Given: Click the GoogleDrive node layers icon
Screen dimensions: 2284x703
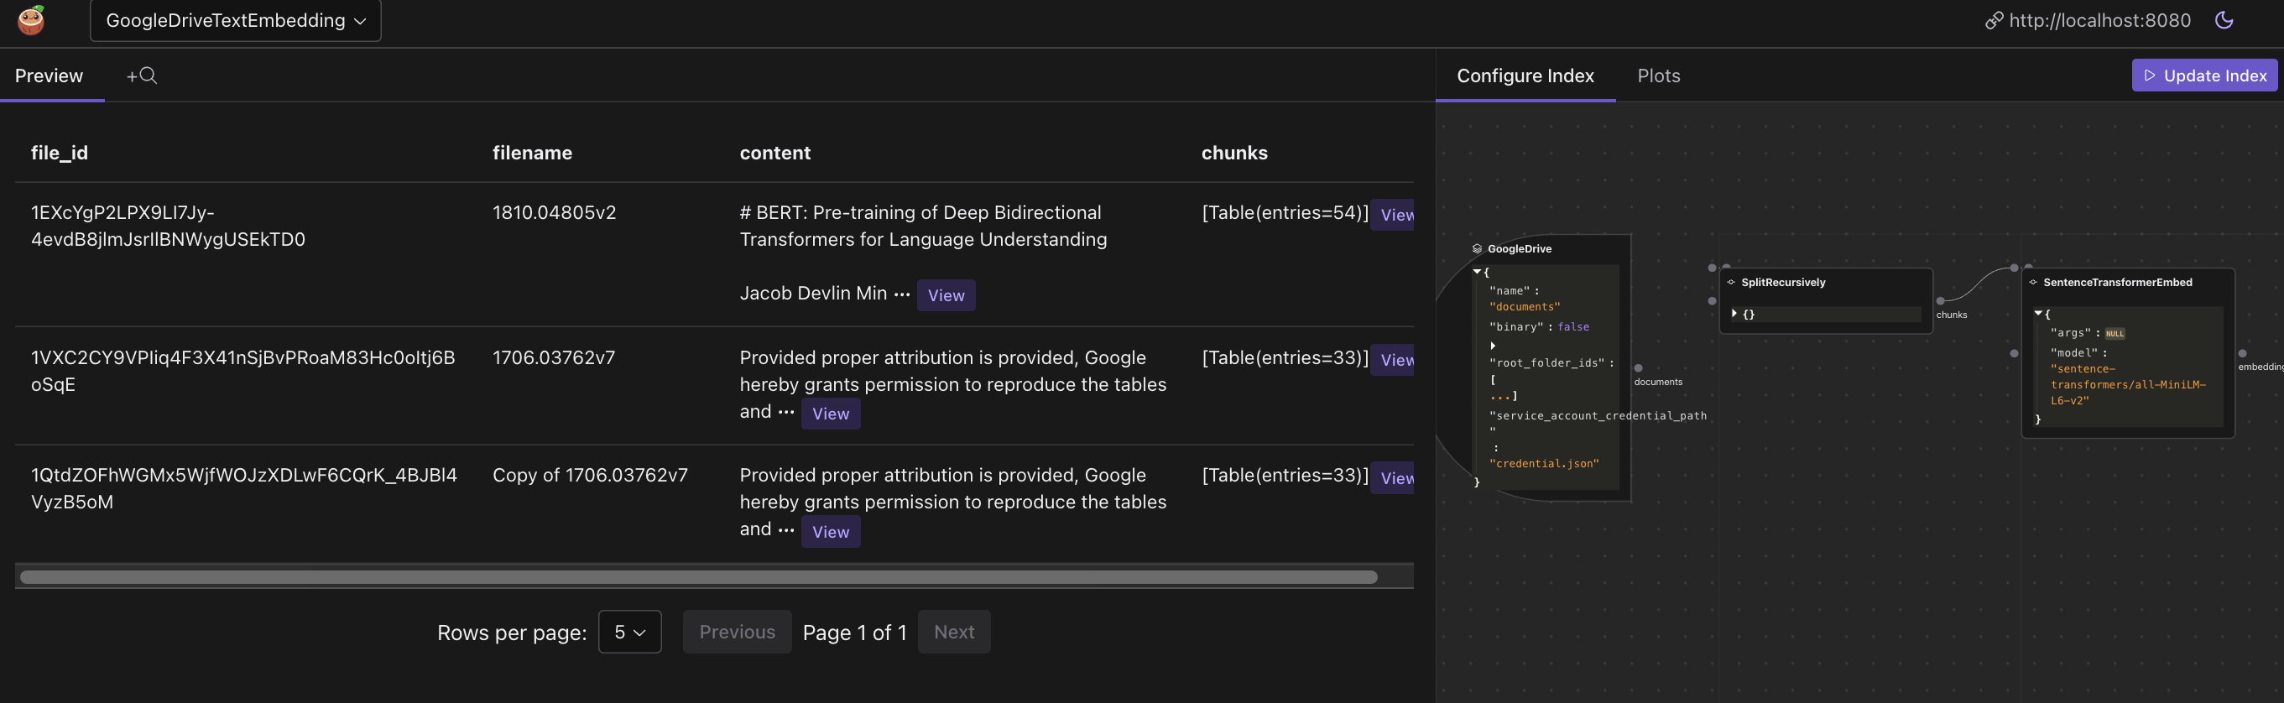Looking at the screenshot, I should (x=1477, y=249).
